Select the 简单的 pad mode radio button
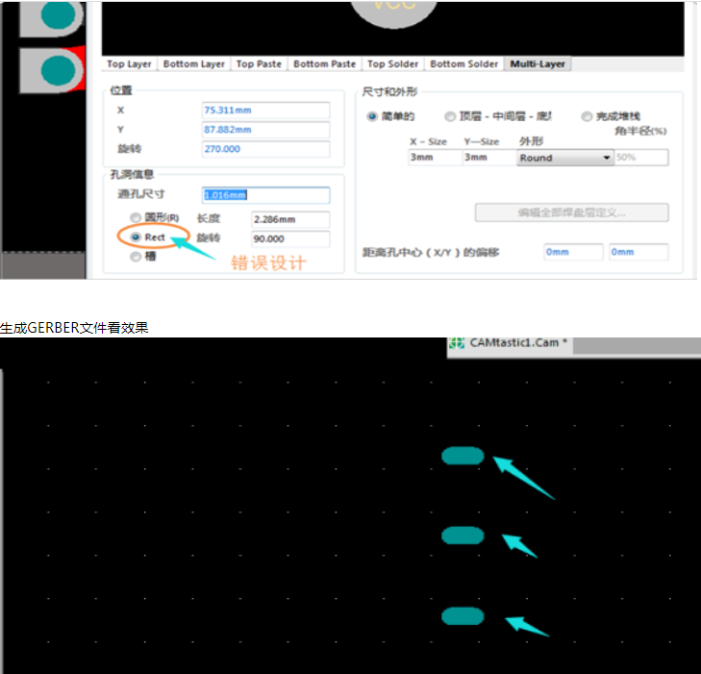701x674 pixels. tap(372, 116)
